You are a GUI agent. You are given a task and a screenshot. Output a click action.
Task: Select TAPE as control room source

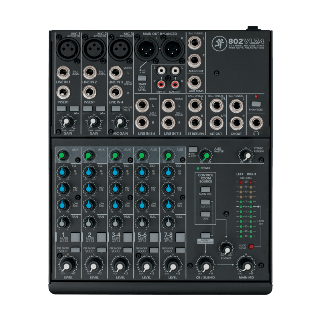click(205, 214)
